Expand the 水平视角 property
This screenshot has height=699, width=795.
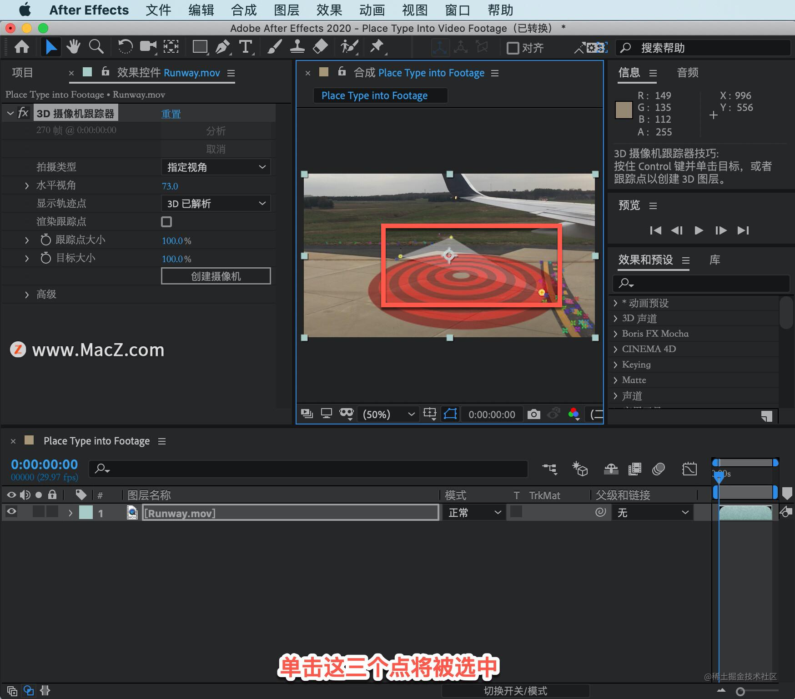[x=27, y=186]
